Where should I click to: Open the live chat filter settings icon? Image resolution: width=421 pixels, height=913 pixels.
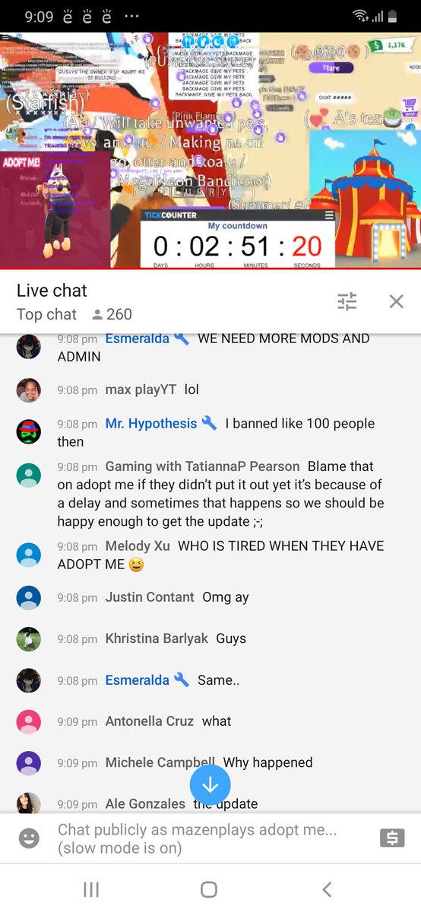click(x=347, y=302)
